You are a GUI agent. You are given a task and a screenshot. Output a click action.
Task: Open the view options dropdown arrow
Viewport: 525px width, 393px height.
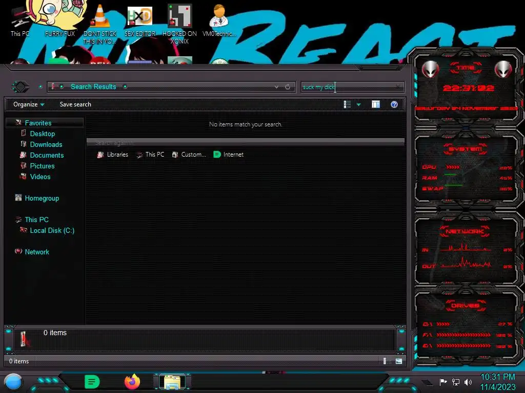(x=358, y=104)
